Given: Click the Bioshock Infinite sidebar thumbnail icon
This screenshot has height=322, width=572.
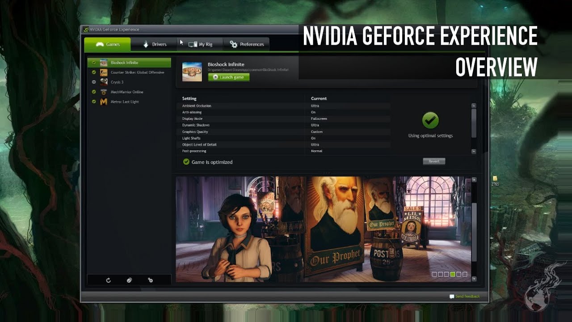Looking at the screenshot, I should click(x=104, y=63).
